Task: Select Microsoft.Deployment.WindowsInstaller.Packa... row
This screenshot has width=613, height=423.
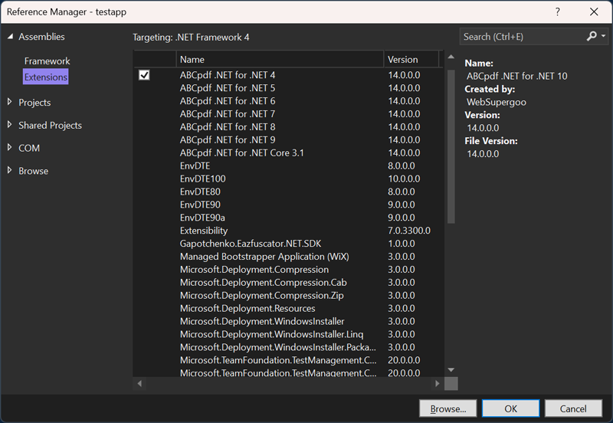Action: tap(288, 347)
